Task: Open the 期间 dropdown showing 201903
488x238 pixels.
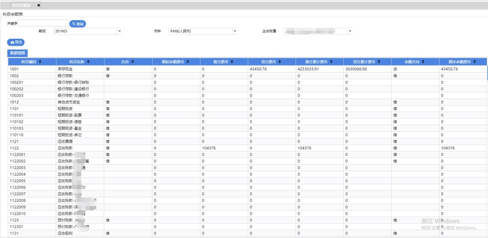Action: click(x=119, y=31)
